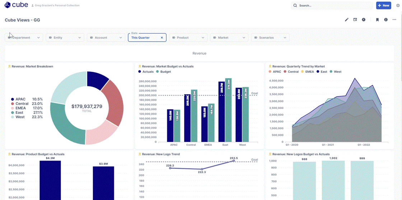Click the $179,937,279 total value

pyautogui.click(x=87, y=106)
